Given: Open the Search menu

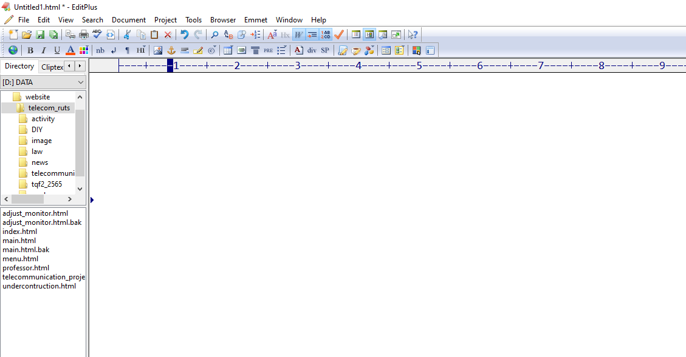Looking at the screenshot, I should tap(92, 20).
